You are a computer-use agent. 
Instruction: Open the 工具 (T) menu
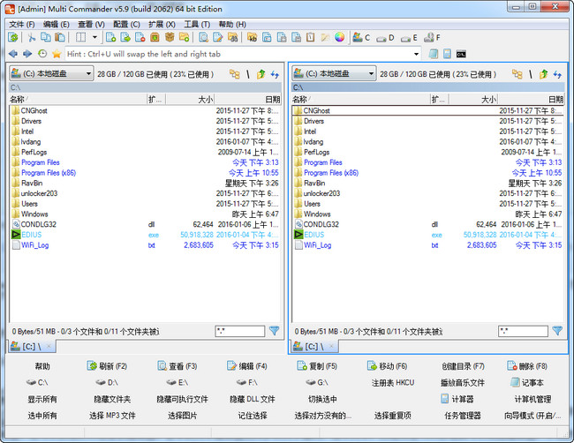coord(197,25)
